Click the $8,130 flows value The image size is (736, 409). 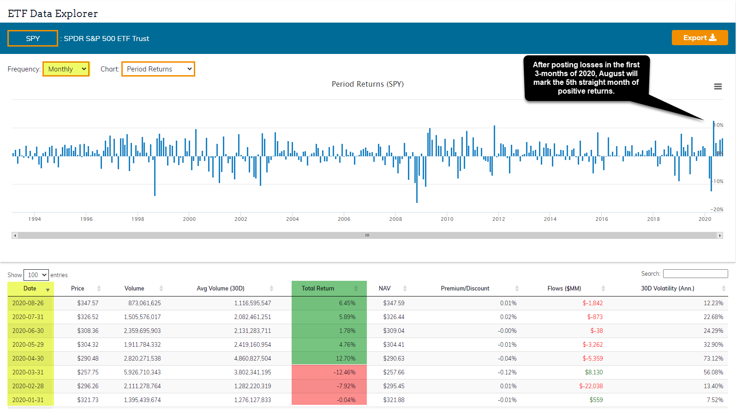tap(594, 372)
